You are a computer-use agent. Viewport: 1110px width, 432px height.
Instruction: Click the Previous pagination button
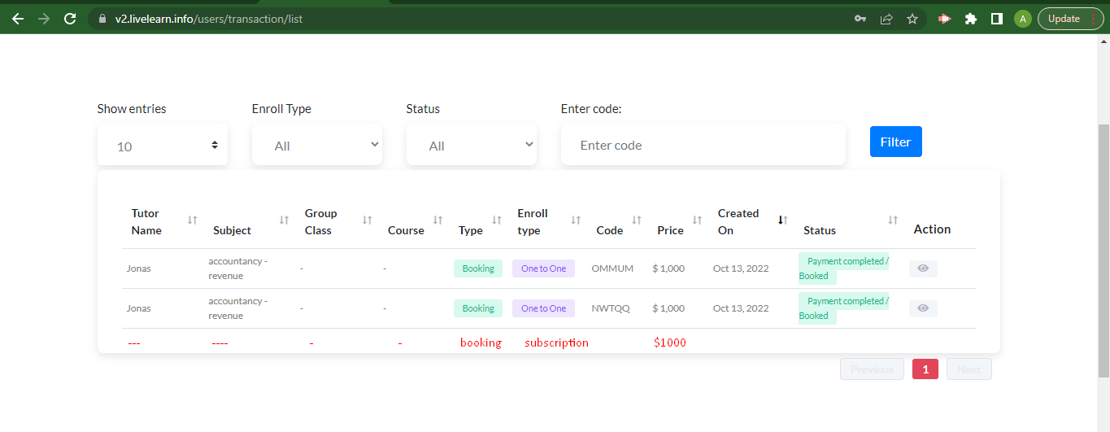(x=872, y=369)
